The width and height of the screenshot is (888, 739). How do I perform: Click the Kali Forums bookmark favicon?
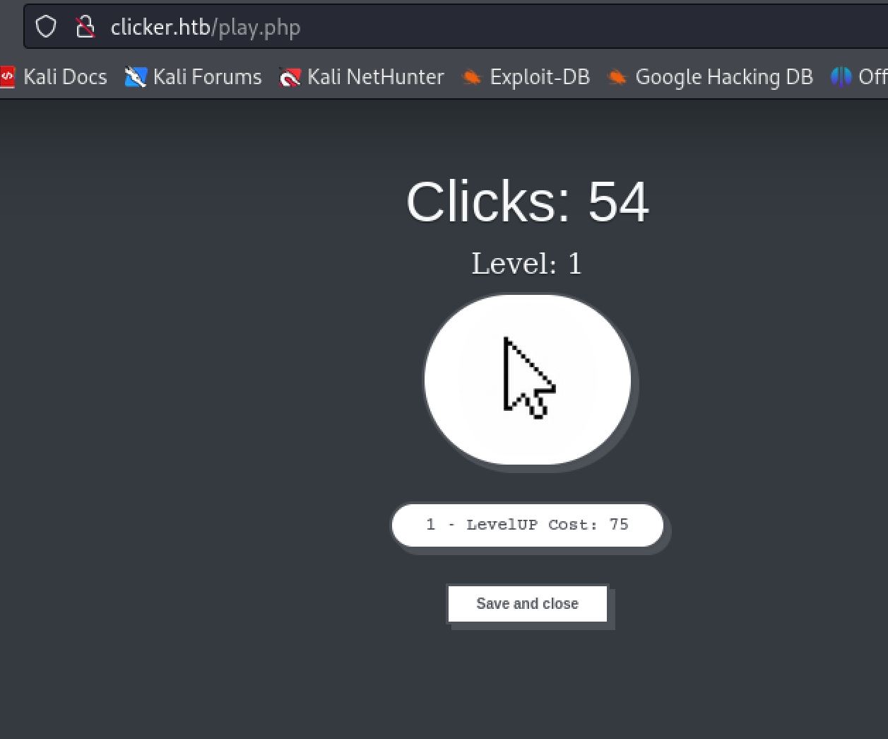coord(135,77)
